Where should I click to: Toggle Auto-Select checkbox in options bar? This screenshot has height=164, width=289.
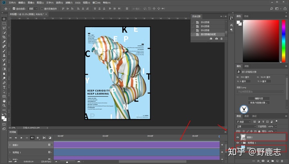[14, 8]
